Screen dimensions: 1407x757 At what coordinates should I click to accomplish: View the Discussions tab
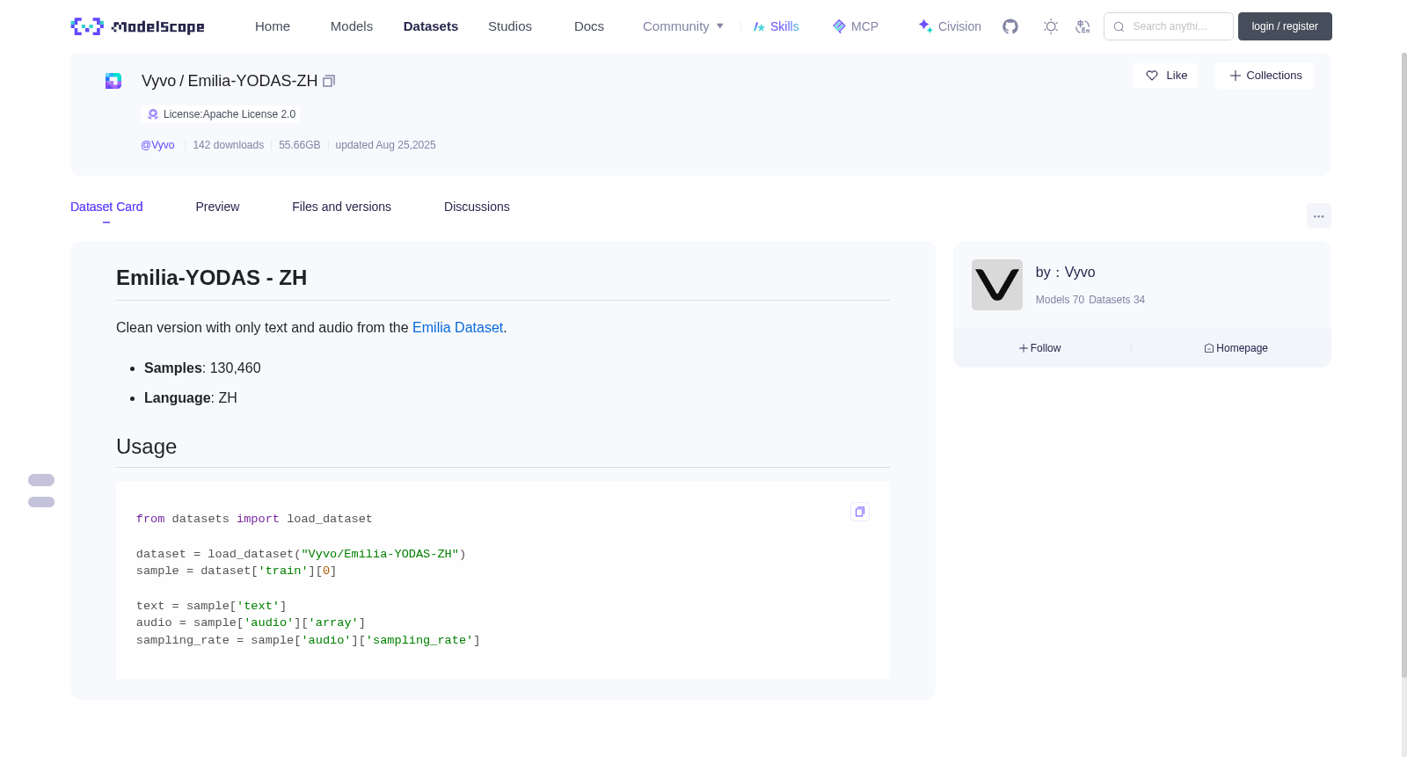(x=477, y=207)
